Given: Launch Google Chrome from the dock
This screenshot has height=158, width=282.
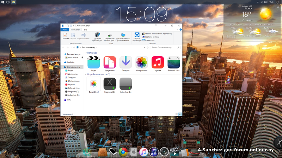Looking at the screenshot, I should click(123, 152).
